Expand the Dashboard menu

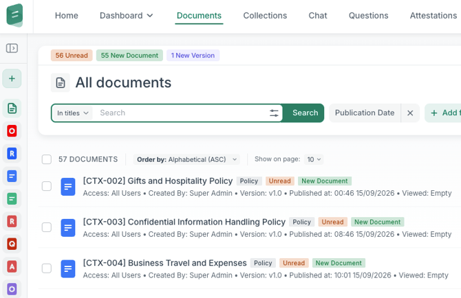click(x=127, y=16)
